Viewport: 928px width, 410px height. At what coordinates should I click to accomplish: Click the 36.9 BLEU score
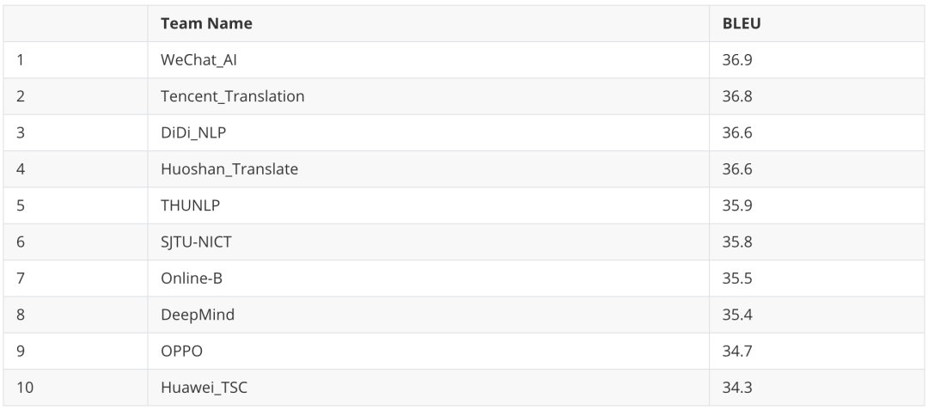tap(737, 60)
